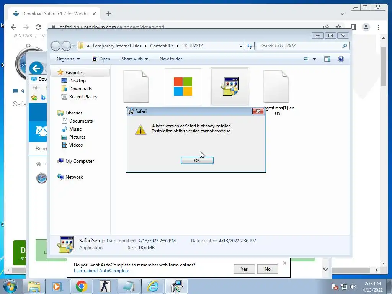Open Recent Places in navigation pane
392x294 pixels.
83,97
